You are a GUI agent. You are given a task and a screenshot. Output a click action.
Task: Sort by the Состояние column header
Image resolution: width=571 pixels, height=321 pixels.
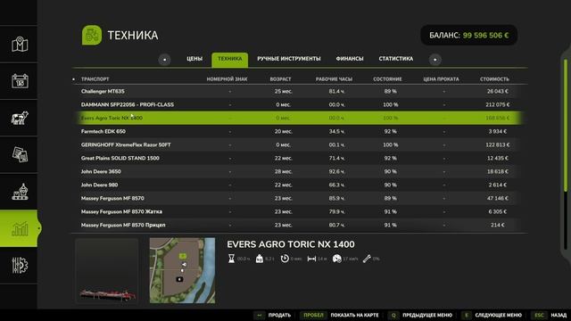[387, 79]
